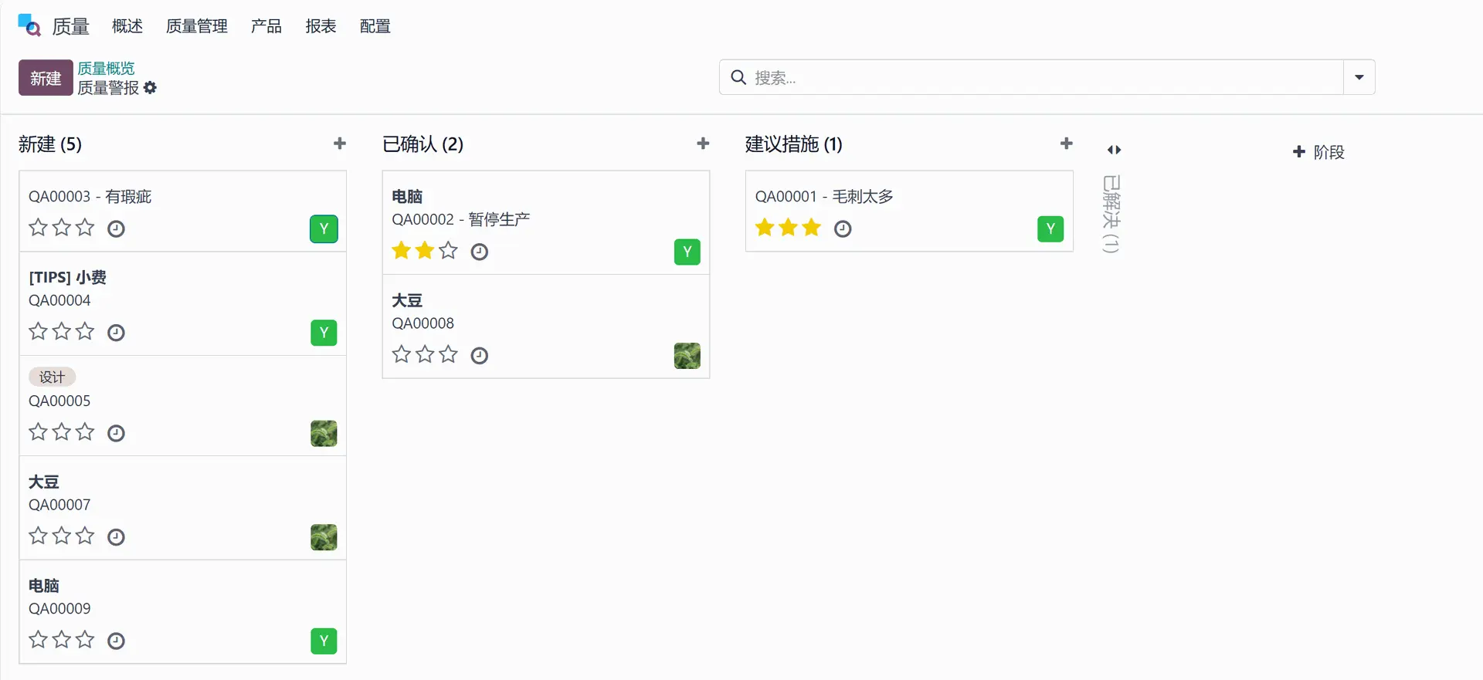Image resolution: width=1483 pixels, height=680 pixels.
Task: Set first priority star on QA00003
Action: tap(38, 228)
